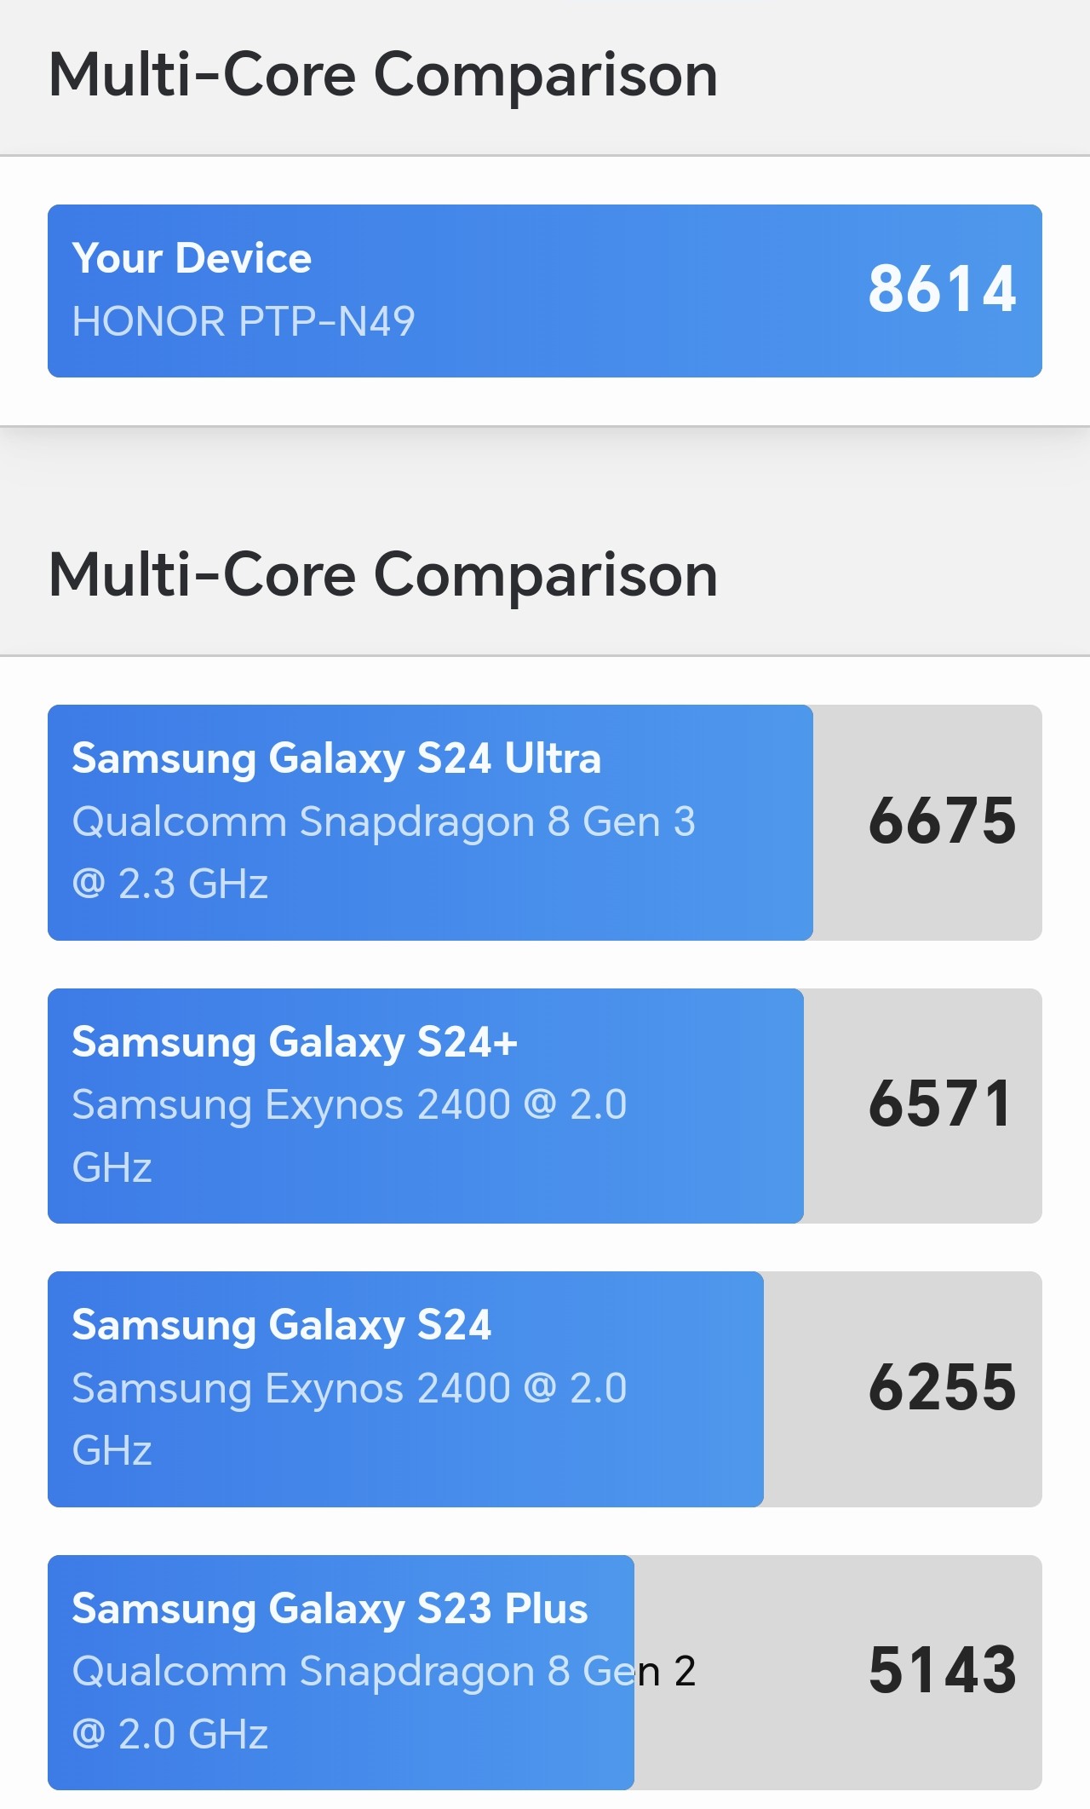Tap the Snapdragon 8 Gen 3 processor text
Screen dimensions: 1090x1809
[x=383, y=822]
